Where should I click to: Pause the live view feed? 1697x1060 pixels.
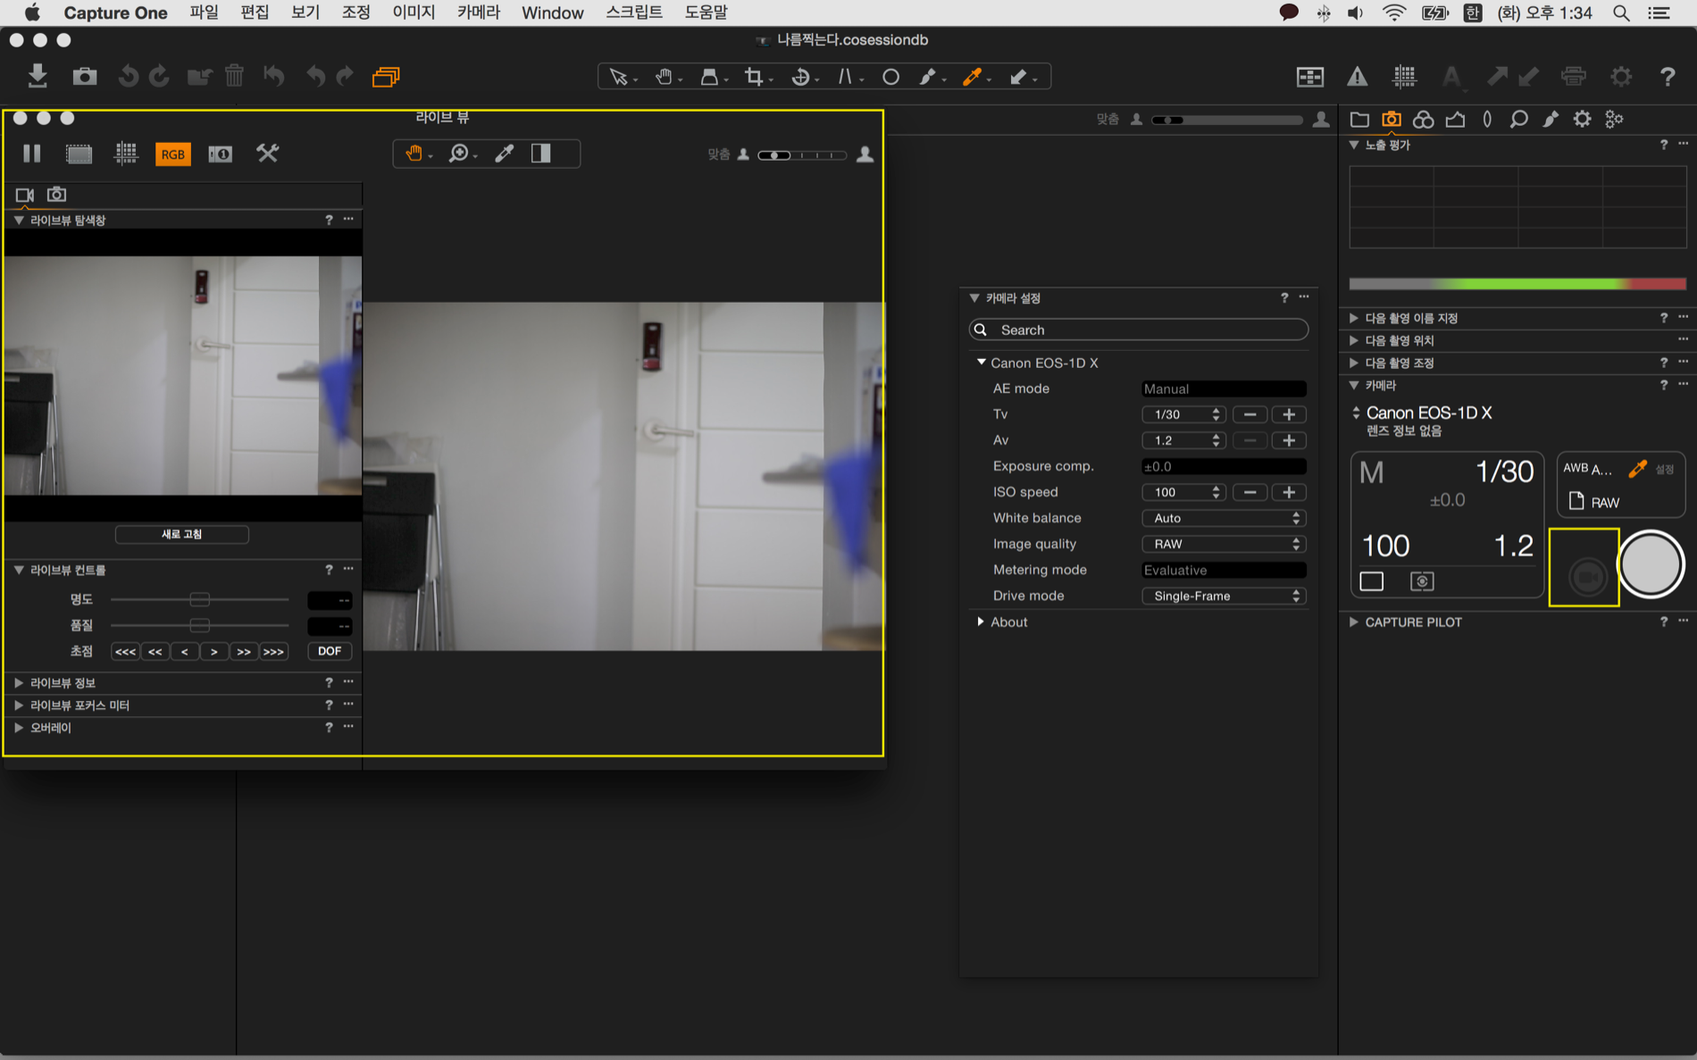[x=32, y=154]
